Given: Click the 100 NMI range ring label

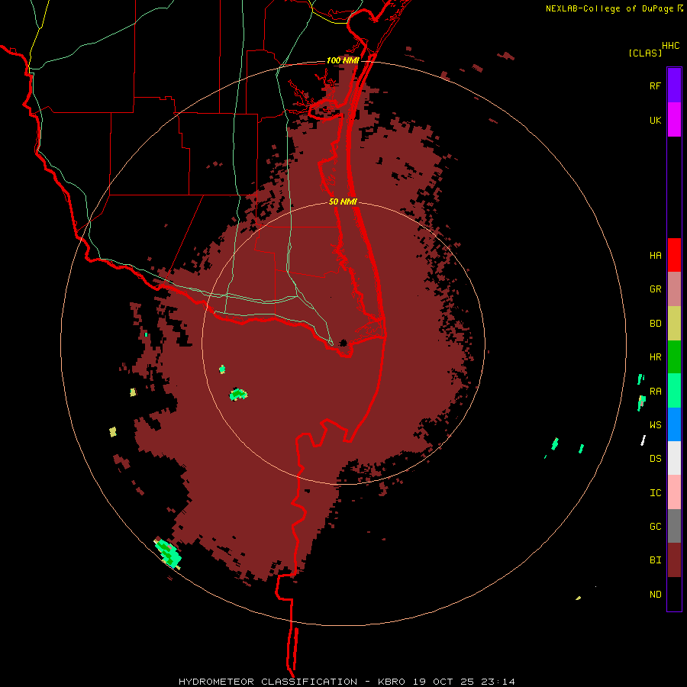Looking at the screenshot, I should [343, 60].
